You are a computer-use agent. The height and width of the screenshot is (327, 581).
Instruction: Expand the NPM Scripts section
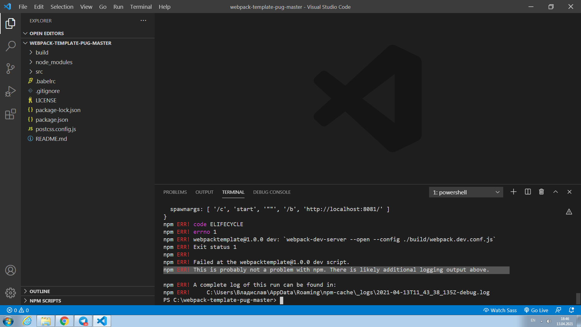pyautogui.click(x=88, y=301)
